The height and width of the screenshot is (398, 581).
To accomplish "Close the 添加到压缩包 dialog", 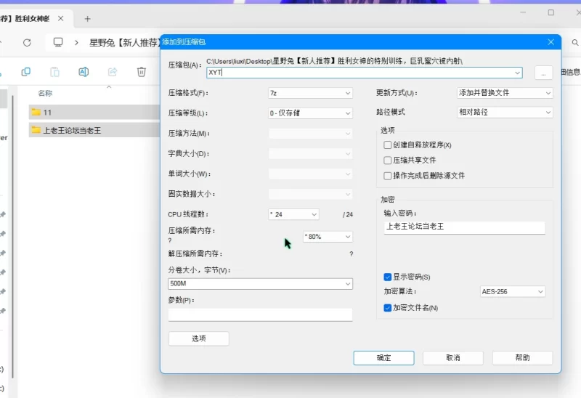I will (x=551, y=42).
